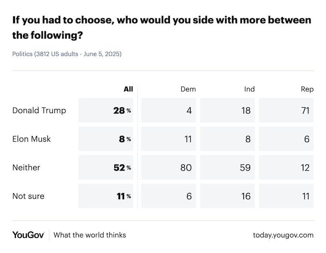Click the chart title question text
Screen dimensions: 326x253
[x=161, y=27]
